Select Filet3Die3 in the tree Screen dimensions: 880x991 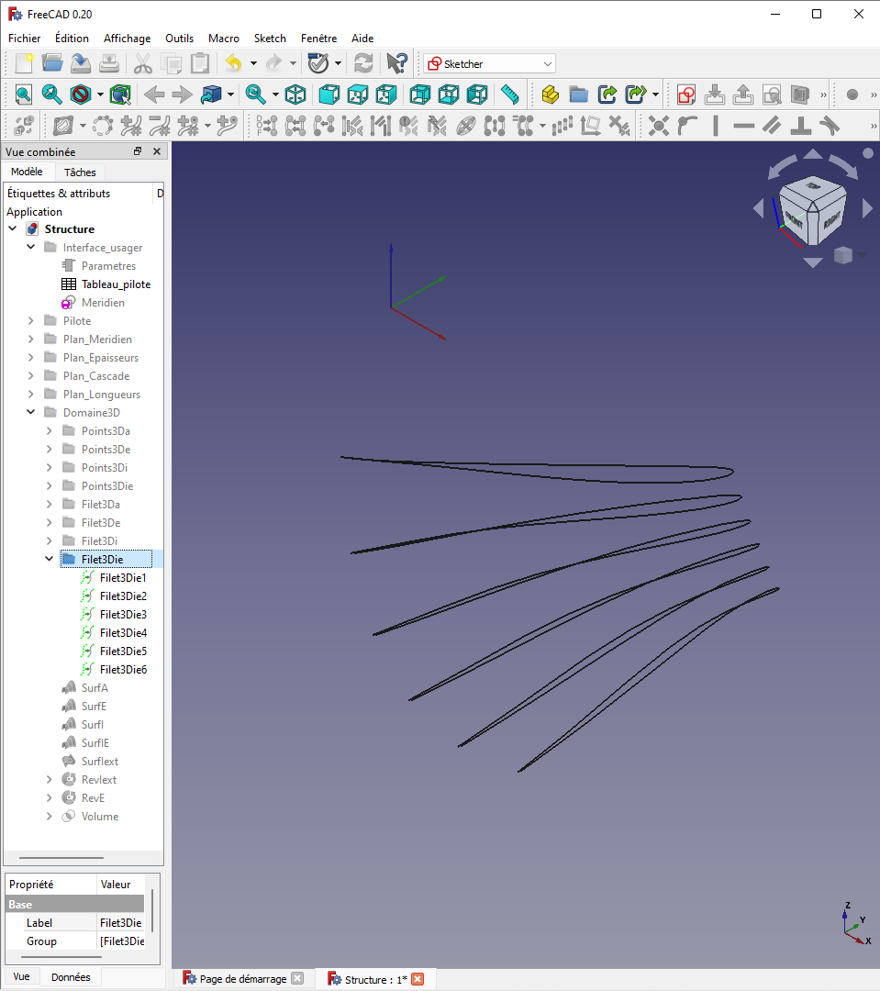[123, 615]
